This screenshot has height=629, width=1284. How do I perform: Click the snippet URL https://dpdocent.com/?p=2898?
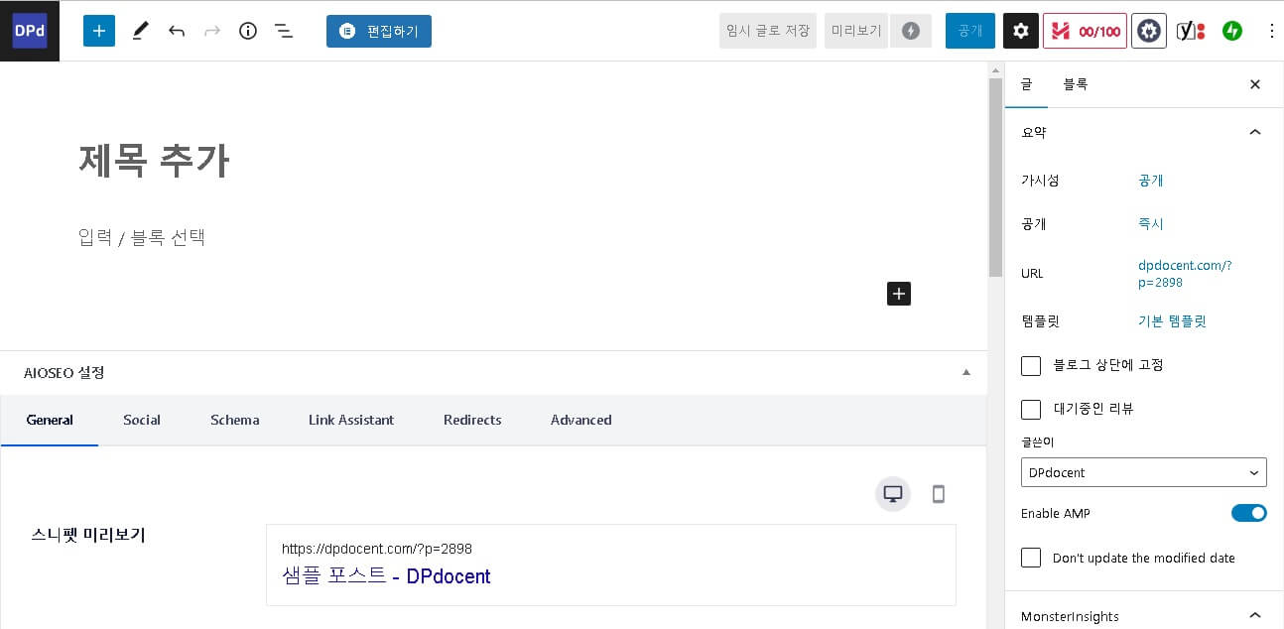377,549
